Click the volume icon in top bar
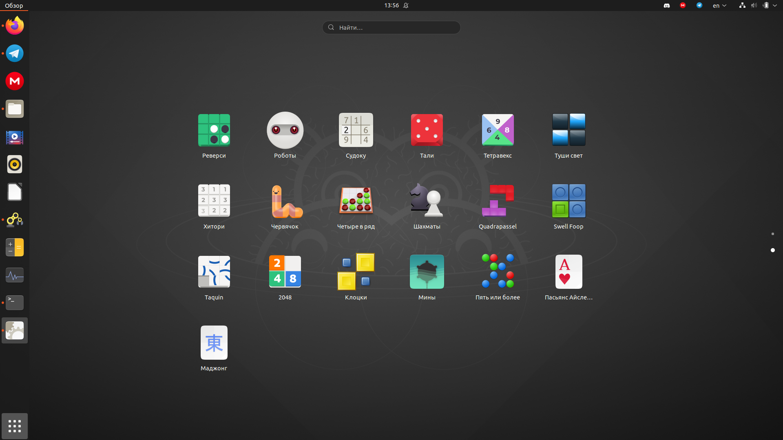783x440 pixels. pos(754,5)
